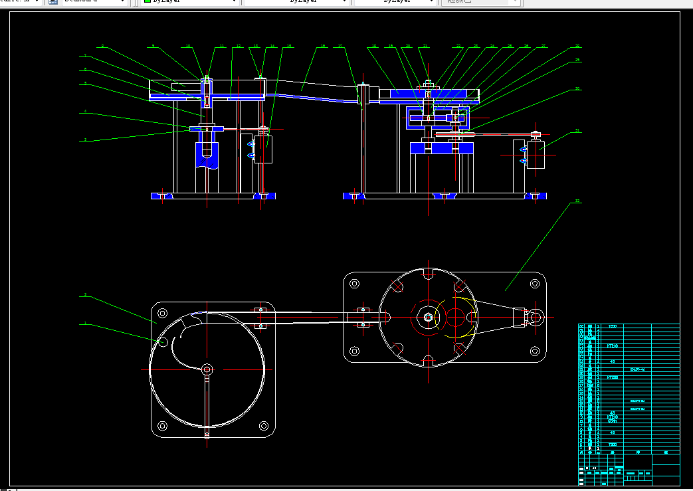Viewport: 693px width, 491px height.
Task: Select part callout number 10
Action: pos(188,46)
